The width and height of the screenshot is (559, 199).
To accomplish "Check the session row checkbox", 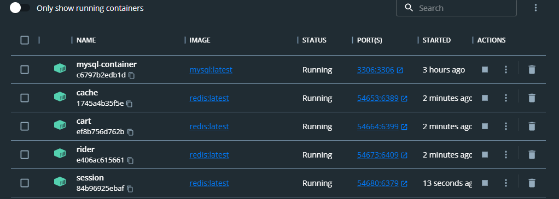I will [25, 183].
